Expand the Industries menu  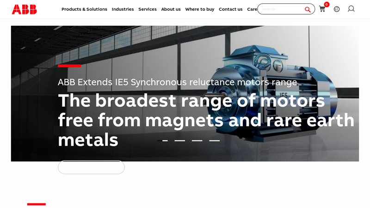[123, 9]
